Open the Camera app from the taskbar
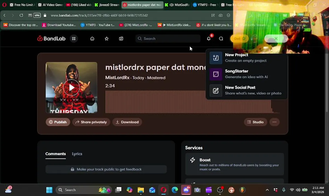Image resolution: width=329 pixels, height=196 pixels. point(197,190)
